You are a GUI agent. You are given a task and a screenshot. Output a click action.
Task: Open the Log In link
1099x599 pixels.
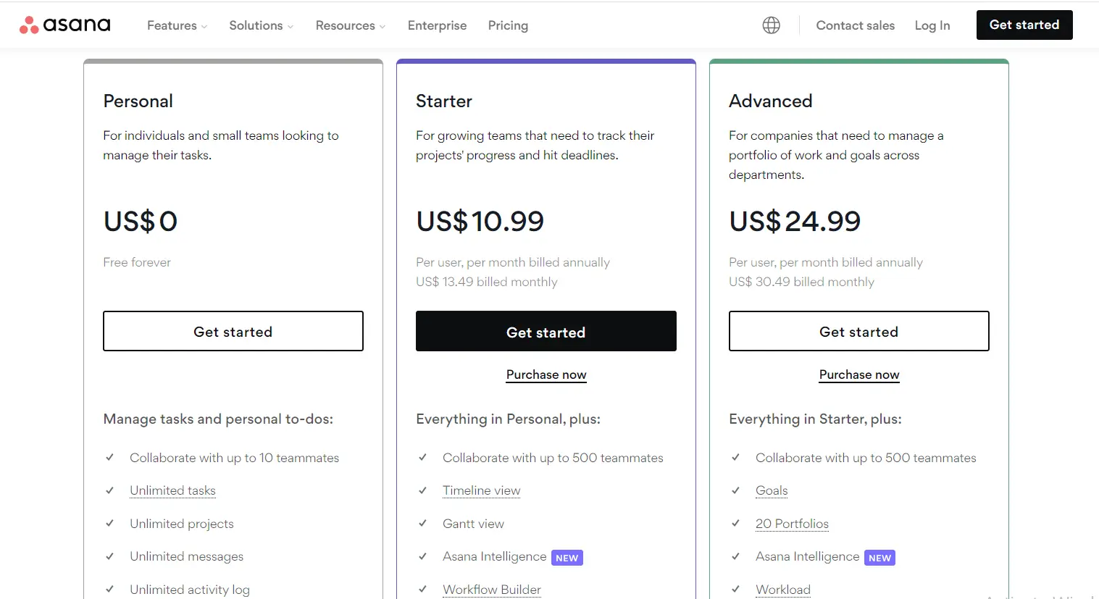click(x=932, y=25)
